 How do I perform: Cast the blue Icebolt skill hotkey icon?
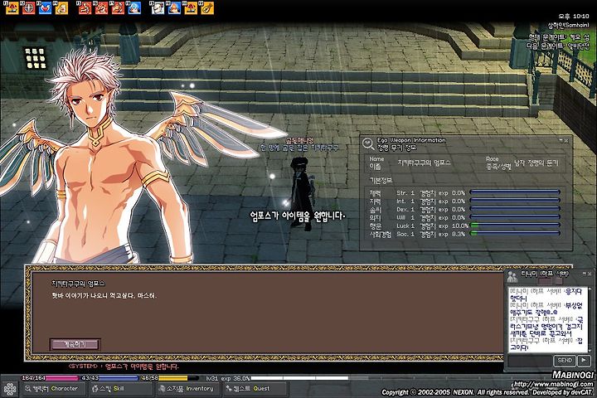[x=134, y=7]
